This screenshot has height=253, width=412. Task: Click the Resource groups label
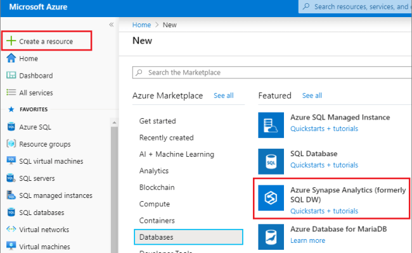(45, 144)
